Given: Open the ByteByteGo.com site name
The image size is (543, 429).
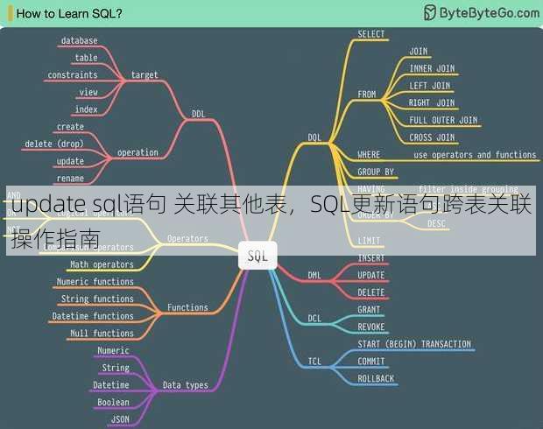Looking at the screenshot, I should click(490, 13).
